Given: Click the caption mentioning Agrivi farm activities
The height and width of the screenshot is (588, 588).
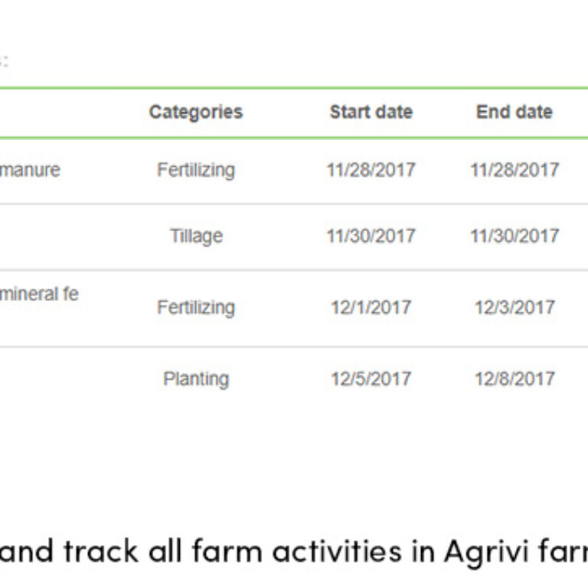Looking at the screenshot, I should tap(294, 552).
